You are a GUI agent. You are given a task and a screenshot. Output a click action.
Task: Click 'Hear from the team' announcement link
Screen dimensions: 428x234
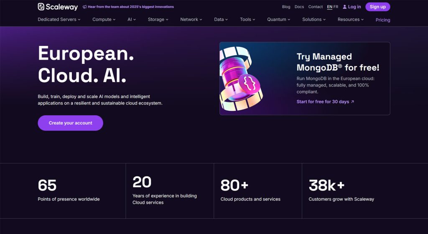click(x=130, y=7)
